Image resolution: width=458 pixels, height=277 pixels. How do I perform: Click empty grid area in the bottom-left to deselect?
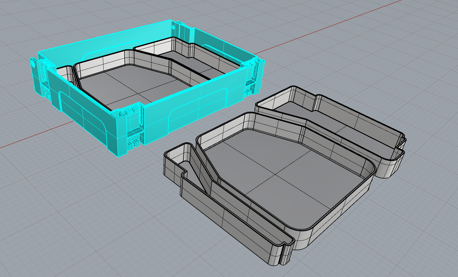[x=57, y=228]
